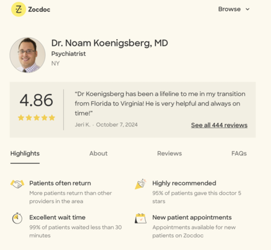Click the Zocdoc wordmark text
This screenshot has height=250, width=271.
click(x=39, y=10)
